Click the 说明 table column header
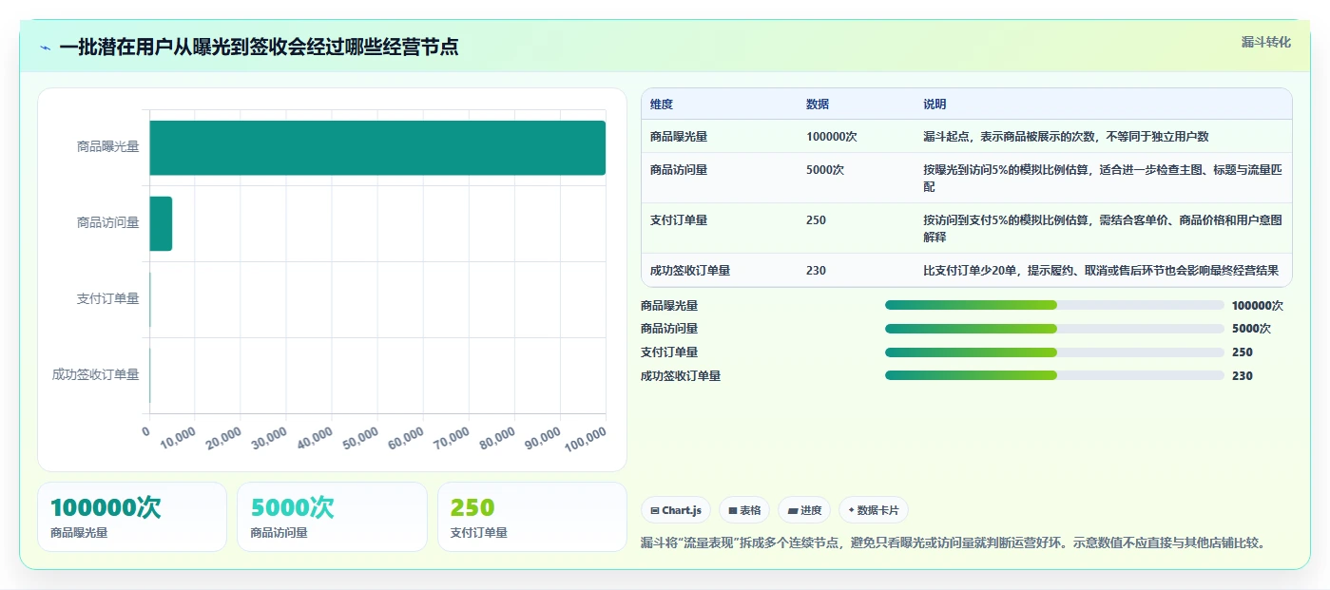This screenshot has width=1330, height=590. tap(935, 105)
